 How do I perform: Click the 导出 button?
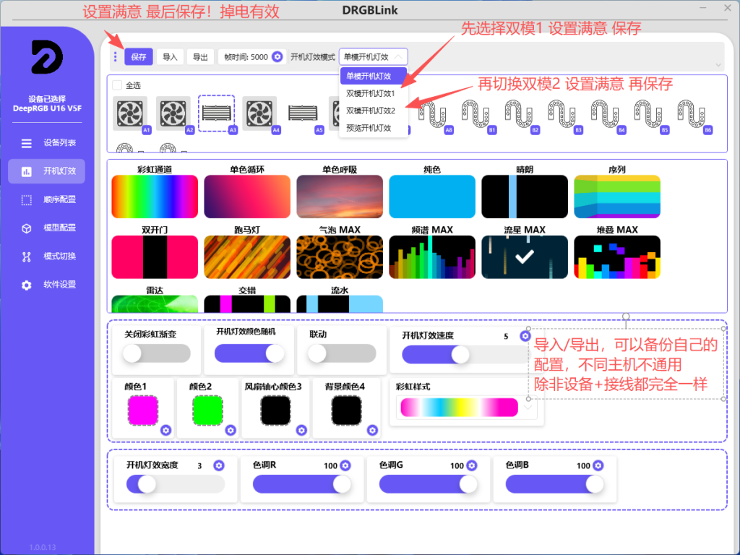click(x=199, y=57)
